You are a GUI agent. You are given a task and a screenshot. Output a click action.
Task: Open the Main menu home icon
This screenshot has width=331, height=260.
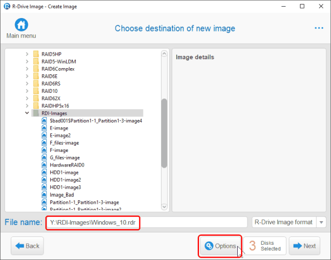(x=21, y=25)
